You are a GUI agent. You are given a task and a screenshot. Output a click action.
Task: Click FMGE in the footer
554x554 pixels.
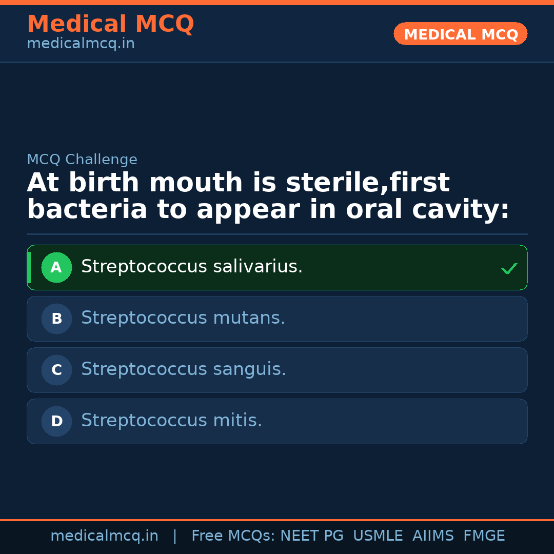[484, 536]
